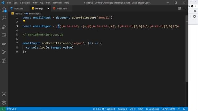Open the Help menu

(67, 3)
